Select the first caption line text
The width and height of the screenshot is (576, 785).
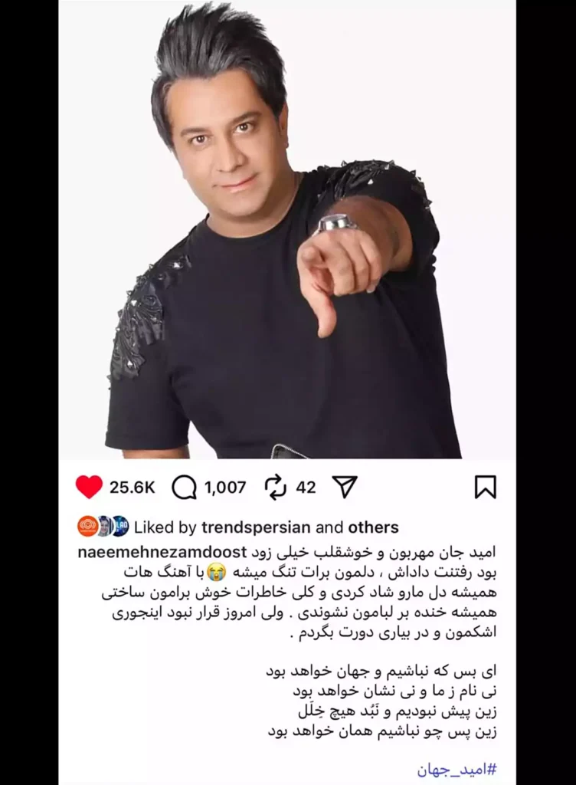pos(374,553)
